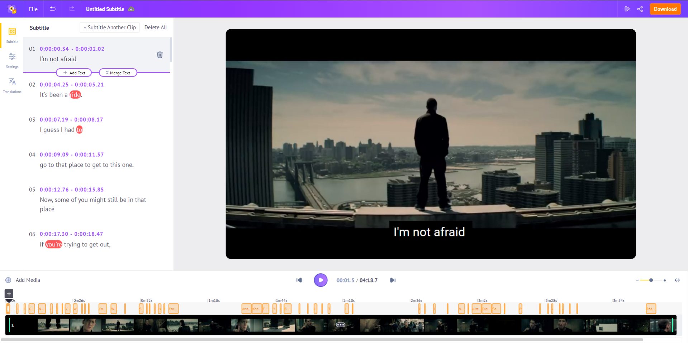Click the share icon in top bar

[x=640, y=9]
